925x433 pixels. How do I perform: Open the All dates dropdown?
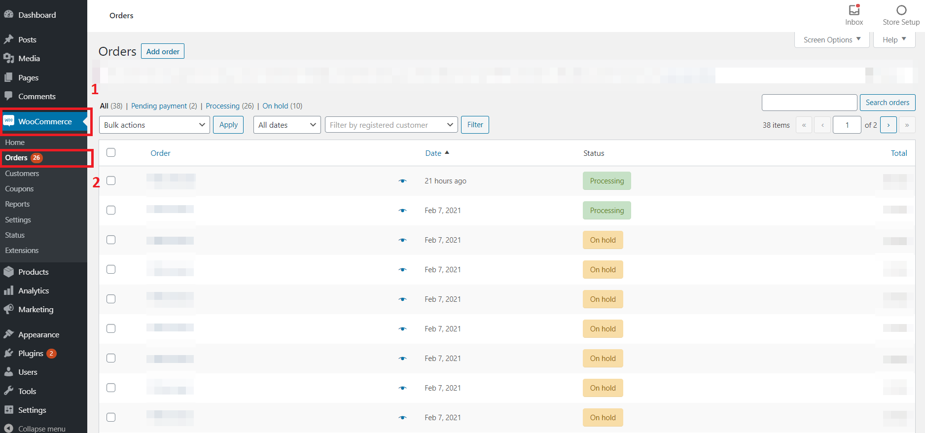pyautogui.click(x=287, y=125)
